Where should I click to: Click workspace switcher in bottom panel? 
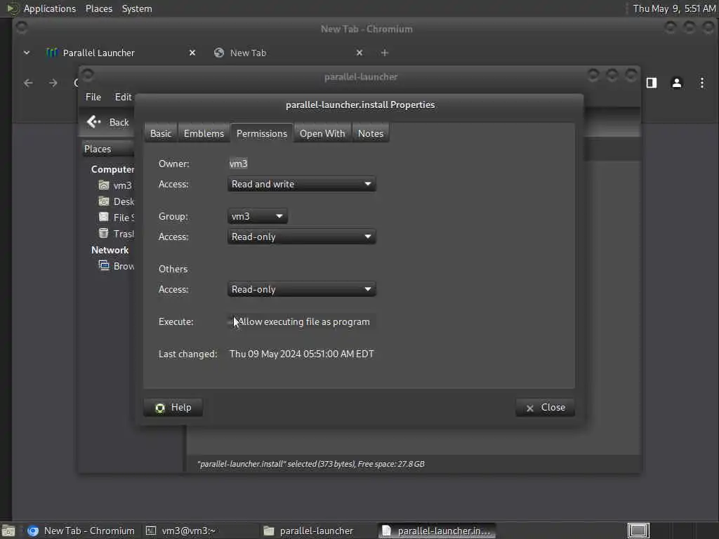click(x=638, y=531)
